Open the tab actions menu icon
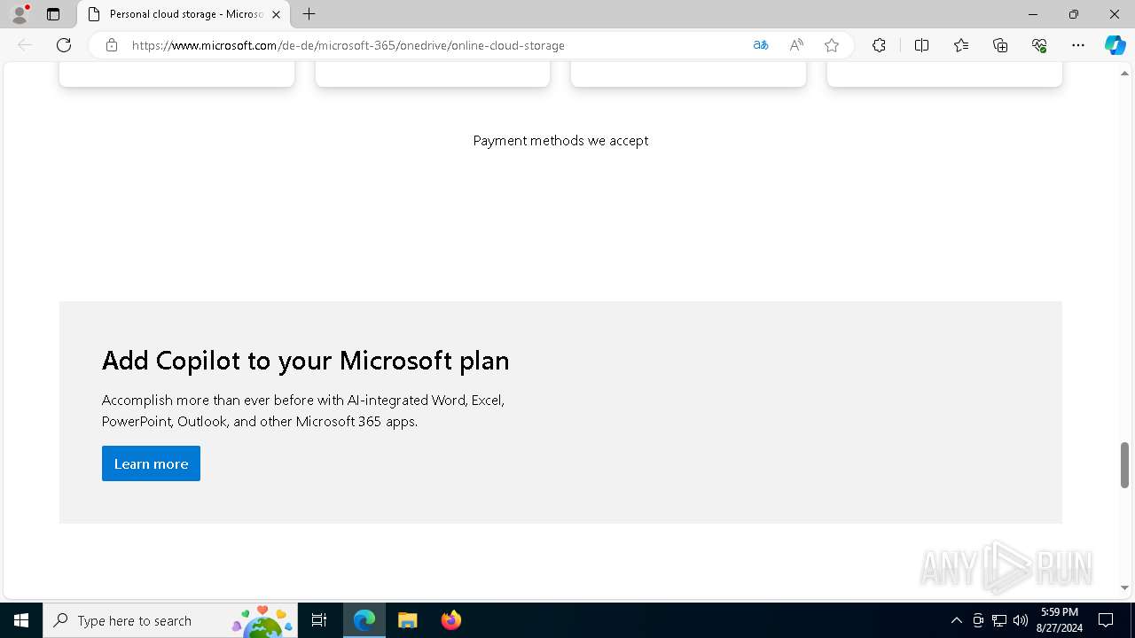 click(x=53, y=14)
